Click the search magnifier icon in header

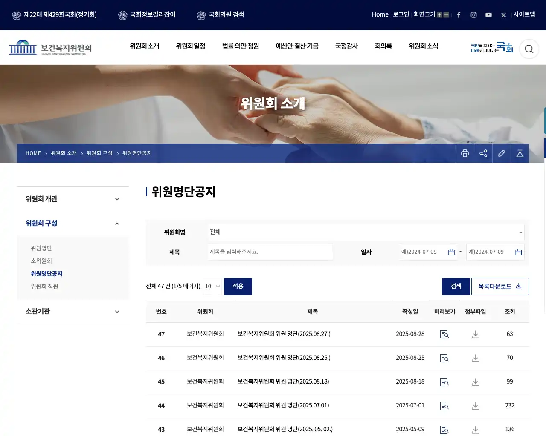tap(529, 49)
